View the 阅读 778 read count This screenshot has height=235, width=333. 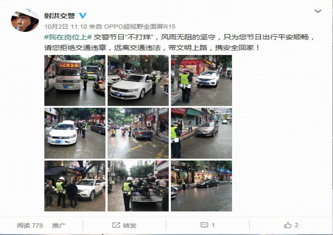coord(30,225)
